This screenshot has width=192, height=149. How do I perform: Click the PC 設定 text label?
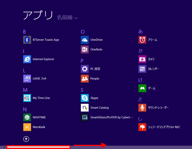(x=95, y=69)
